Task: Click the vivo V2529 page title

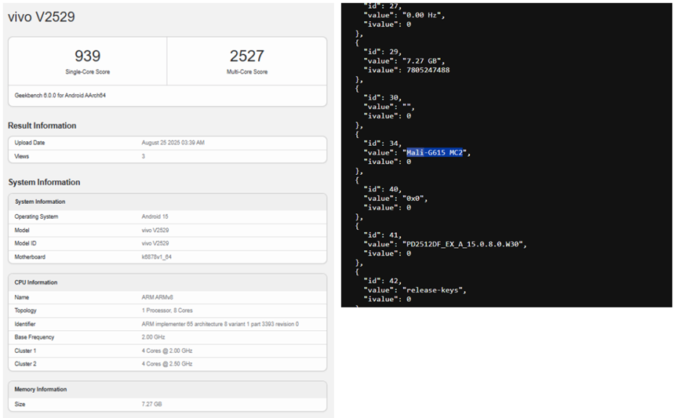Action: pyautogui.click(x=42, y=16)
